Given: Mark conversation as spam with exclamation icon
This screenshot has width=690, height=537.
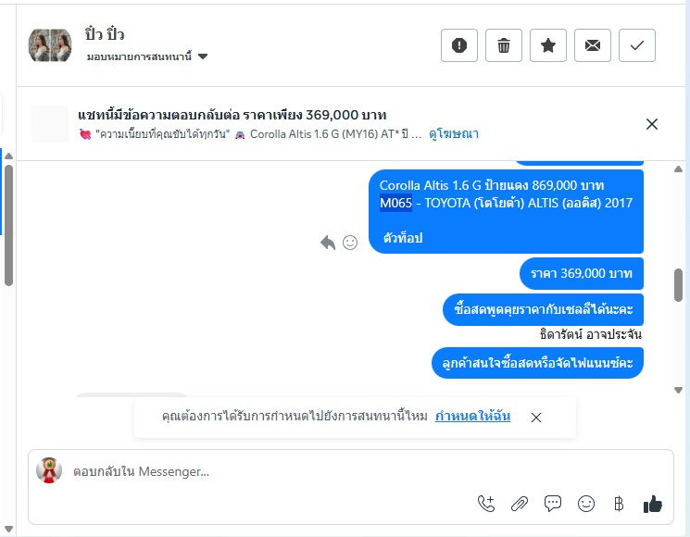Looking at the screenshot, I should pyautogui.click(x=459, y=45).
